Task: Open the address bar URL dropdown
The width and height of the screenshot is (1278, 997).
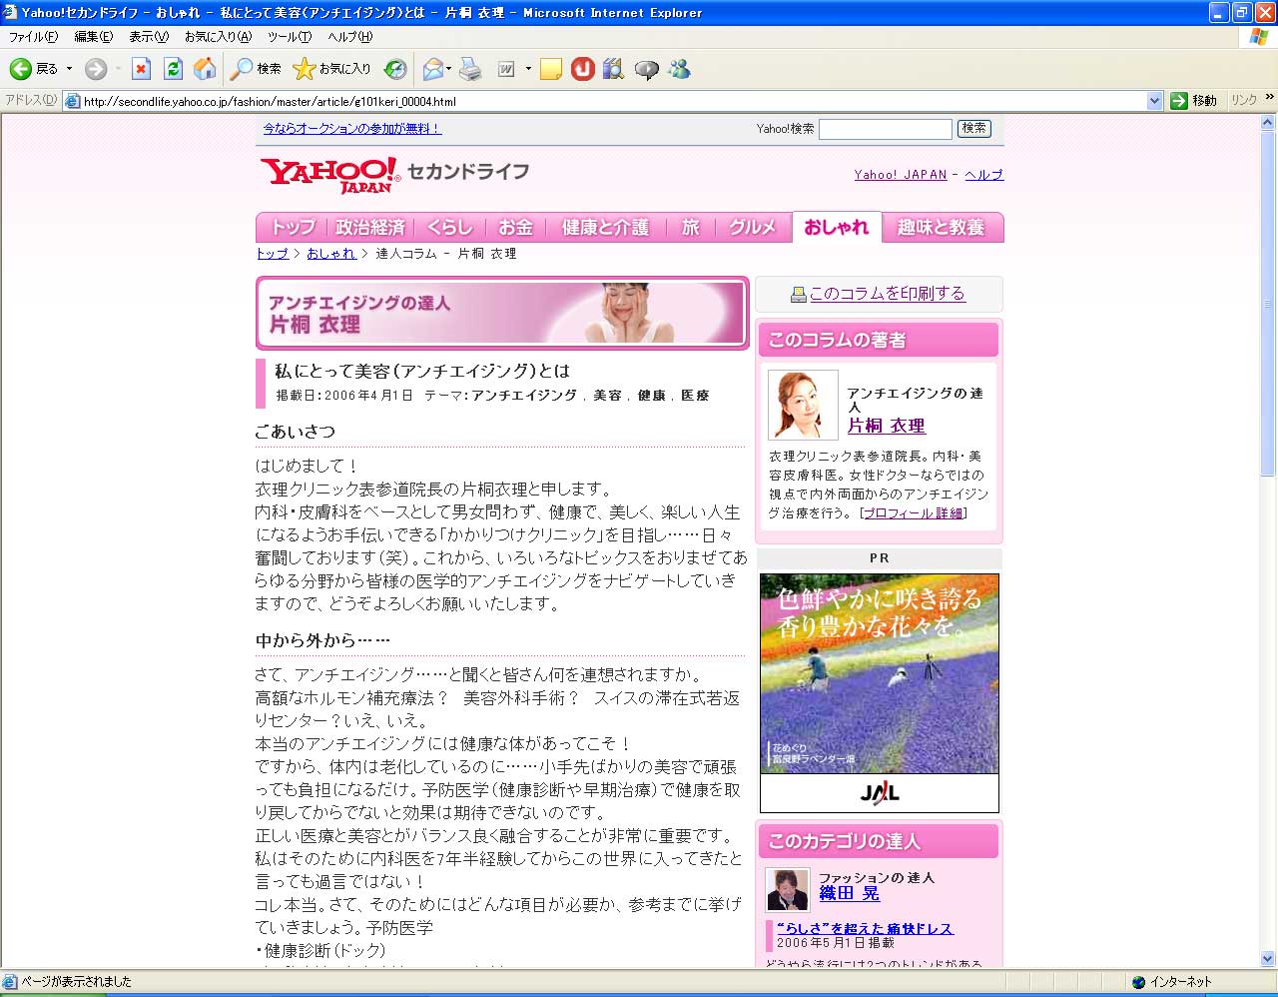Action: [1155, 101]
